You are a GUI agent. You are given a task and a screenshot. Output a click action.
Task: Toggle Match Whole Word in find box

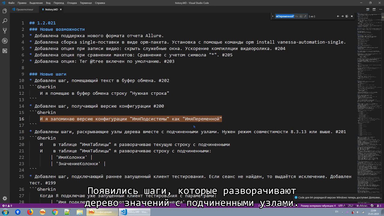(x=301, y=16)
